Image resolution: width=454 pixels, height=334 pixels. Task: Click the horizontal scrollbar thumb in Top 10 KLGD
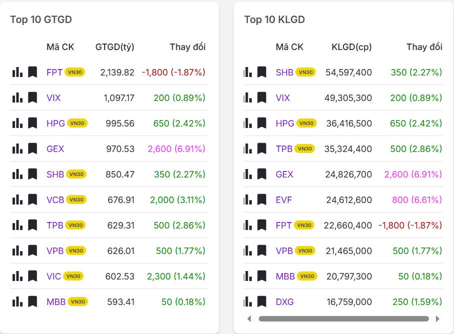point(343,318)
